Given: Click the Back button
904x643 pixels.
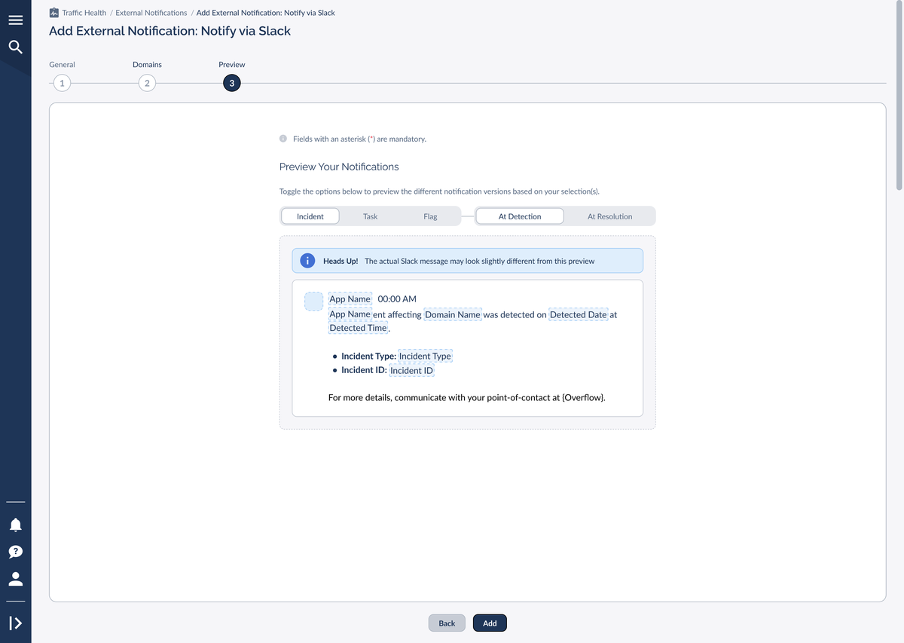Looking at the screenshot, I should pyautogui.click(x=447, y=623).
